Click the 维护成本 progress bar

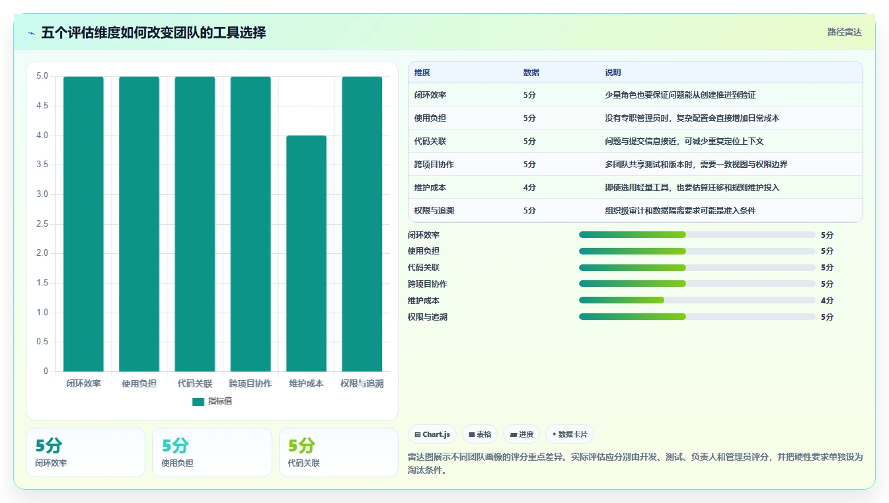coord(697,300)
